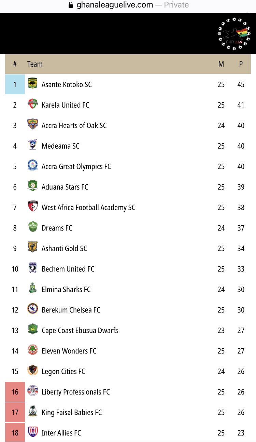Click the padlock icon in address bar

[x=71, y=5]
